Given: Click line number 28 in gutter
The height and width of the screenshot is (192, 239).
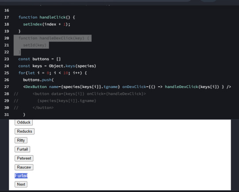Looking at the screenshot, I should click(x=7, y=94).
